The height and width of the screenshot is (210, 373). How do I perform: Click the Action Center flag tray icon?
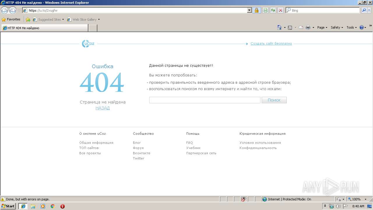[345, 206]
